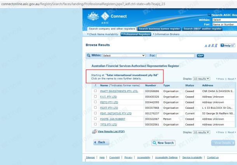This screenshot has height=165, width=237.
Task: Open FEAT. INITIATIVE PTY LTD link
Action: (x=116, y=113)
